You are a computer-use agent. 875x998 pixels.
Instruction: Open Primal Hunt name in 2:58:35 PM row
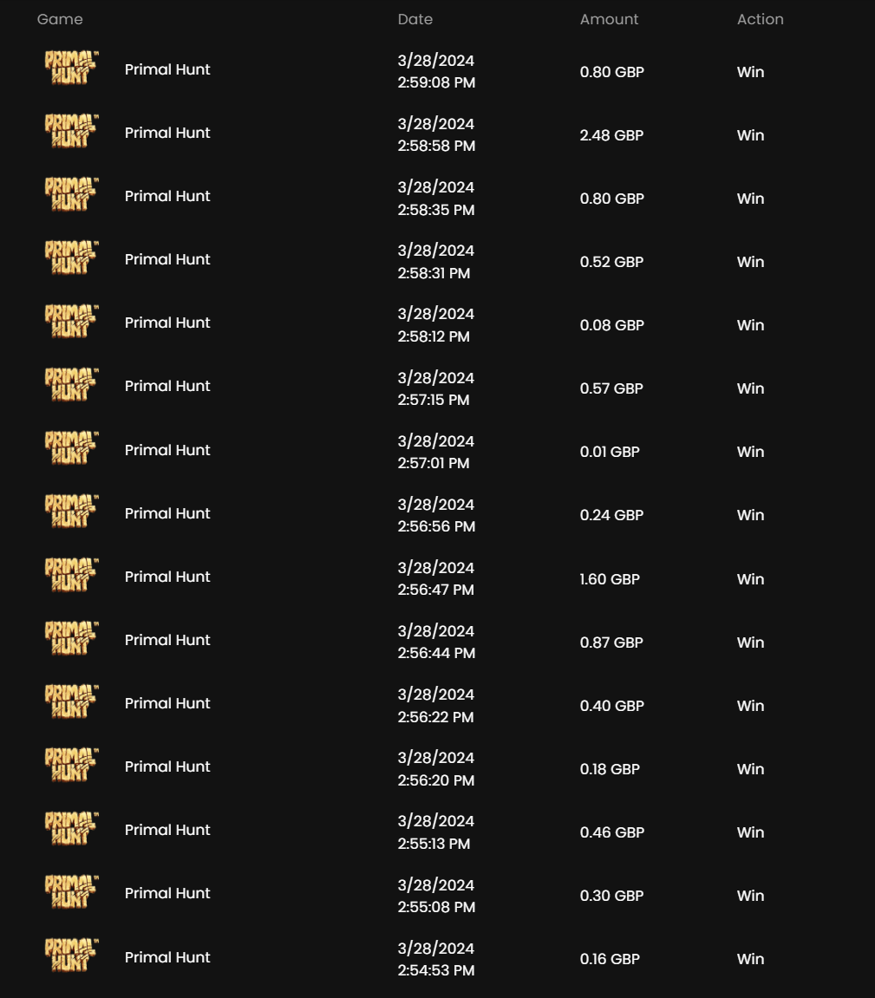click(167, 197)
